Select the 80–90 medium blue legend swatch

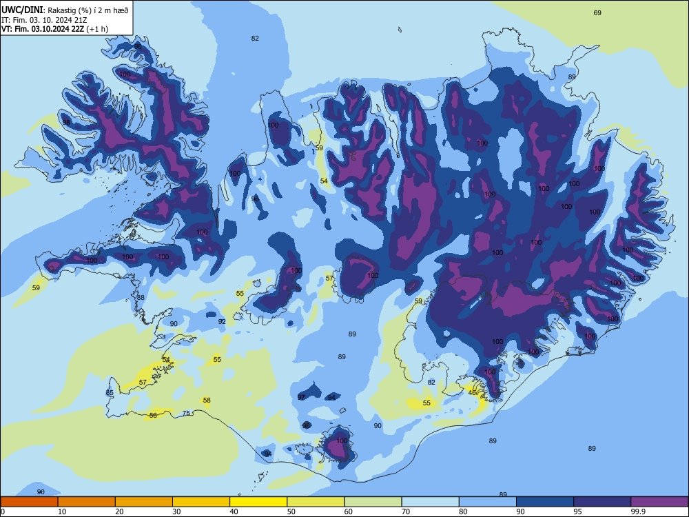(488, 502)
